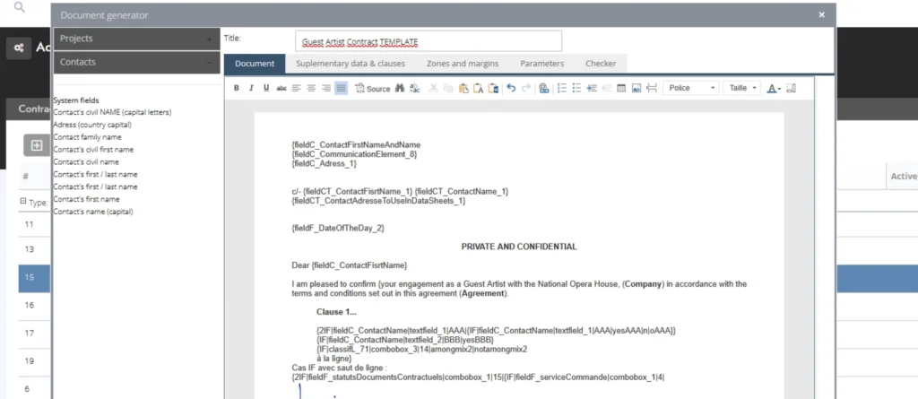Increase paragraph indent
918x399 pixels.
(592, 89)
